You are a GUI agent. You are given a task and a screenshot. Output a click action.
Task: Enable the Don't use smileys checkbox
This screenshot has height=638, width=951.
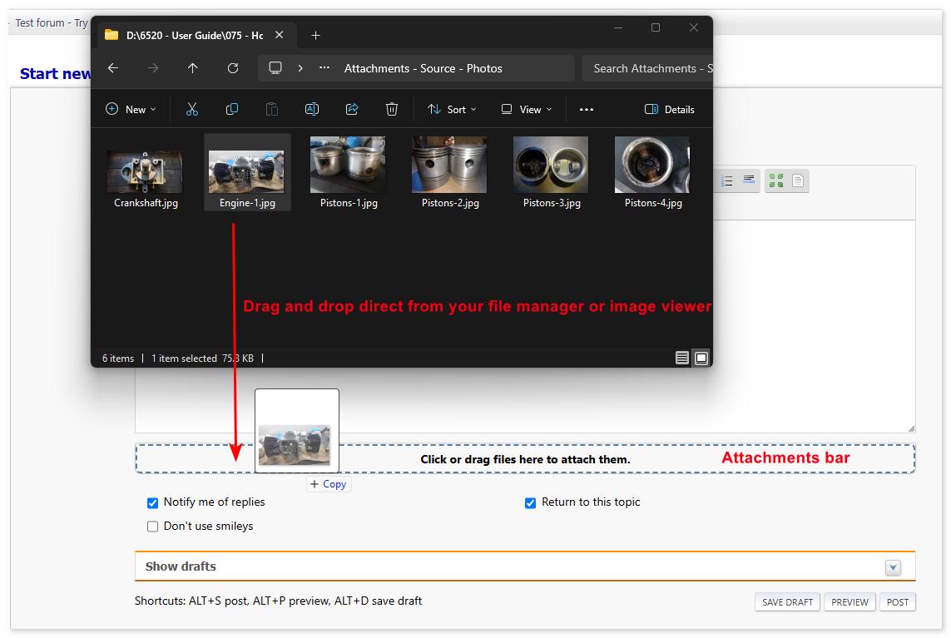(152, 526)
